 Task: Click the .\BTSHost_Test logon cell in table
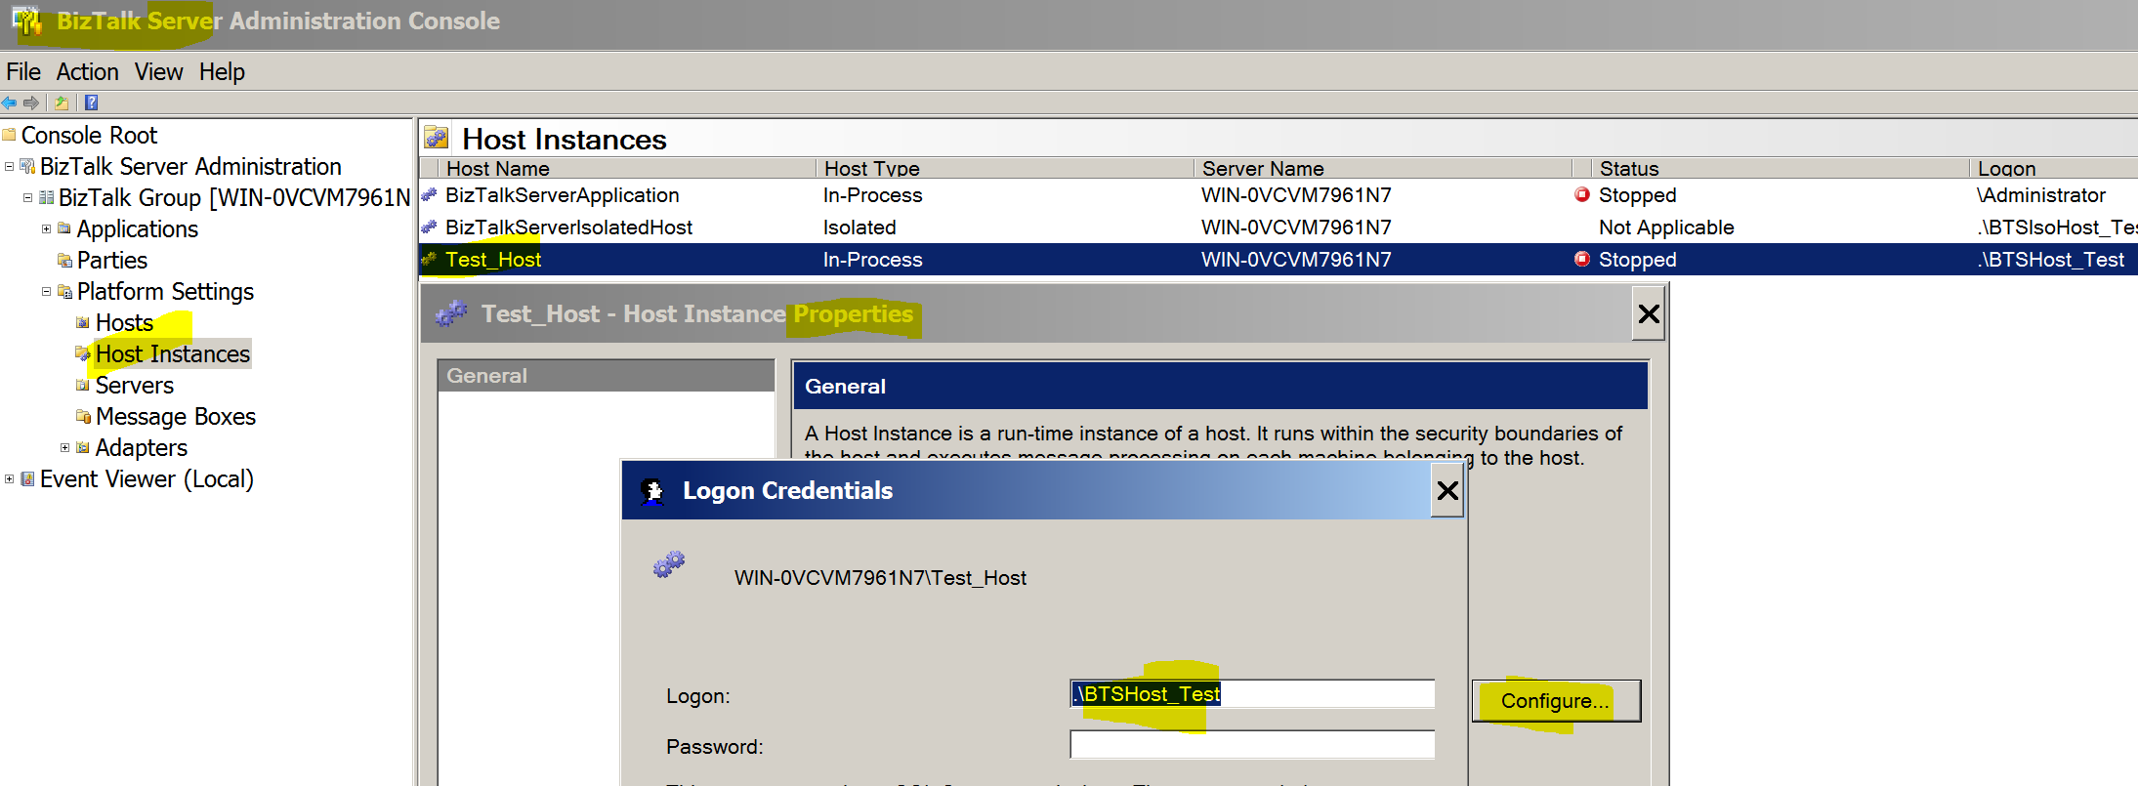pos(2051,260)
